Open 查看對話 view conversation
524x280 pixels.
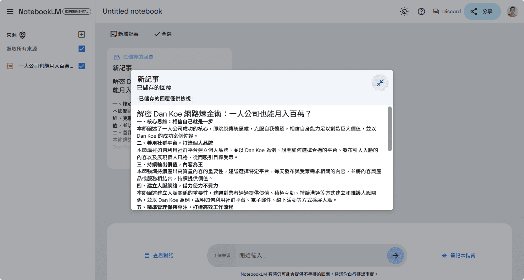pos(159,256)
